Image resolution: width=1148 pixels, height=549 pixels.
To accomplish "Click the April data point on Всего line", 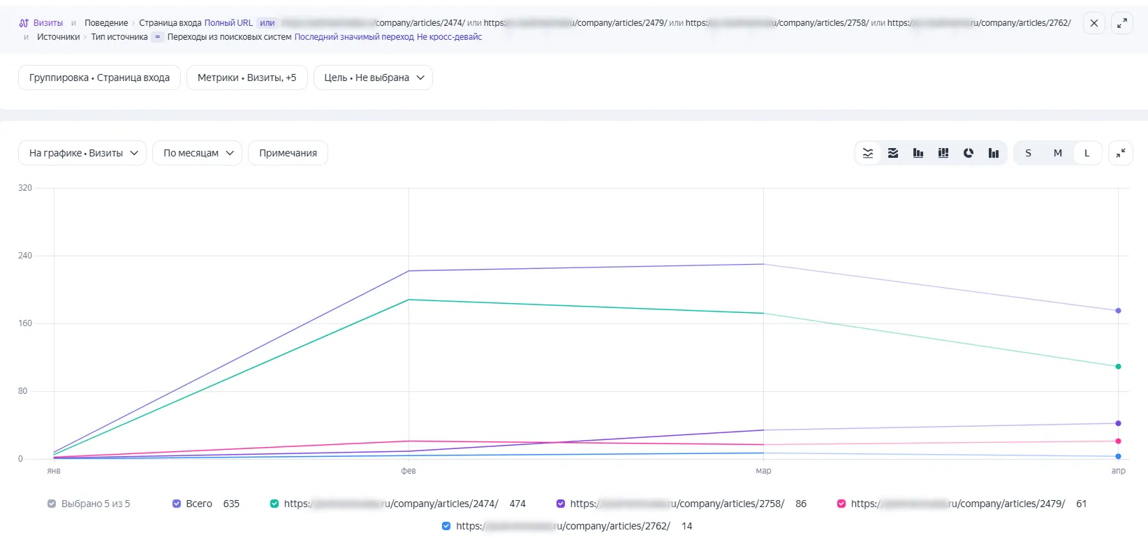I will (1118, 311).
